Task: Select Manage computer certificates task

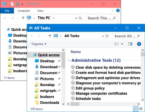Action: [99, 93]
